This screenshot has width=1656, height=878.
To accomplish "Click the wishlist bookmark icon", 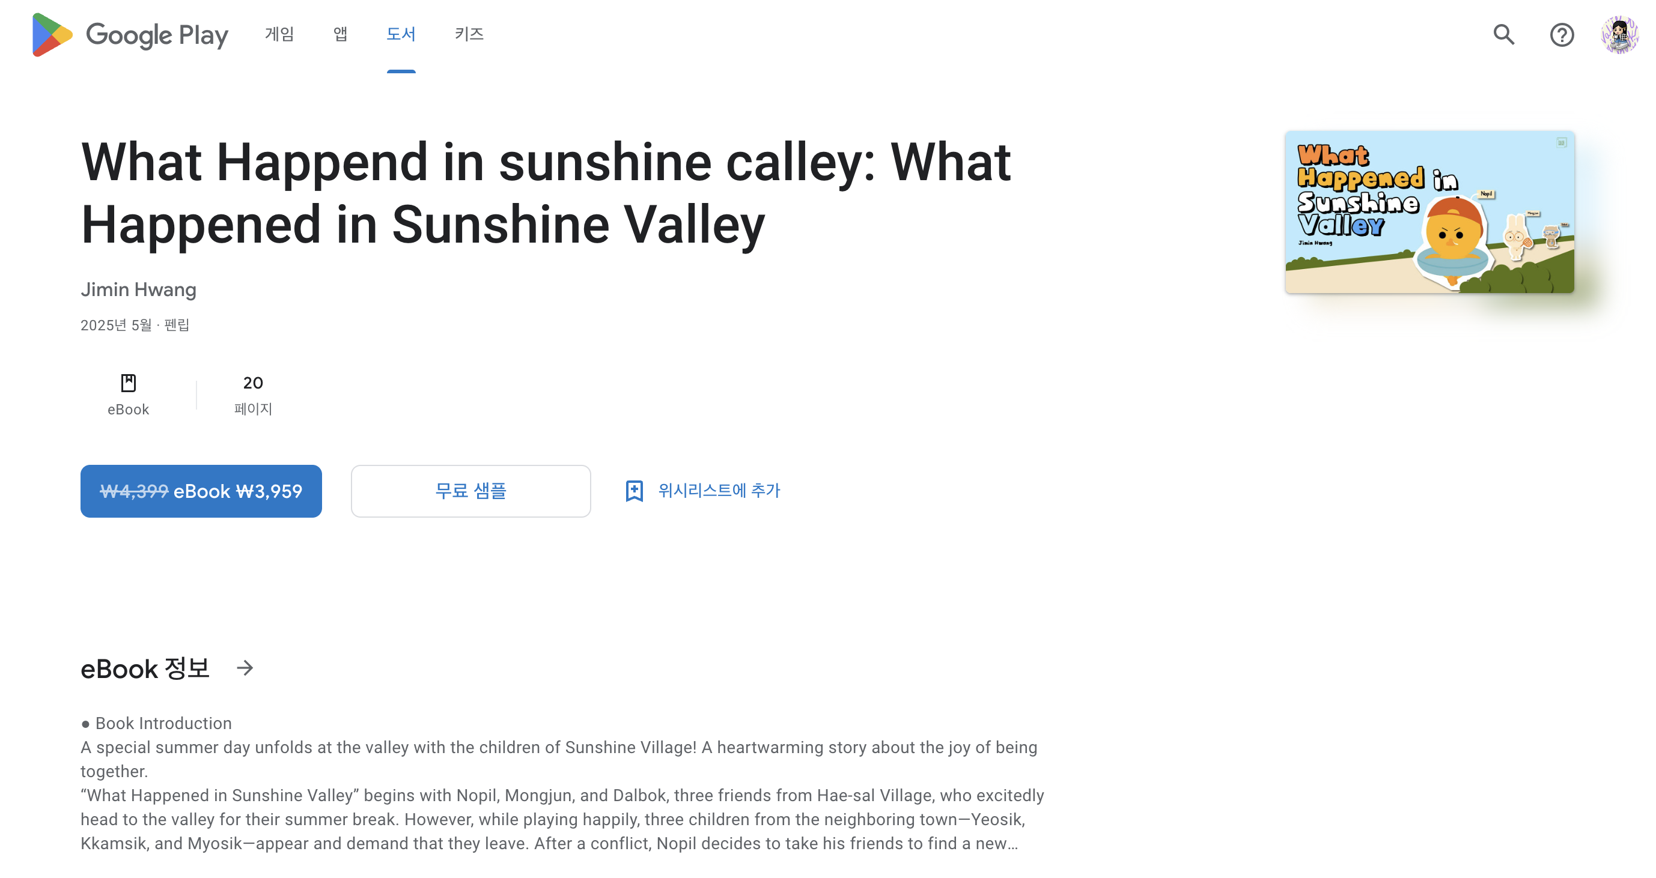I will (634, 491).
